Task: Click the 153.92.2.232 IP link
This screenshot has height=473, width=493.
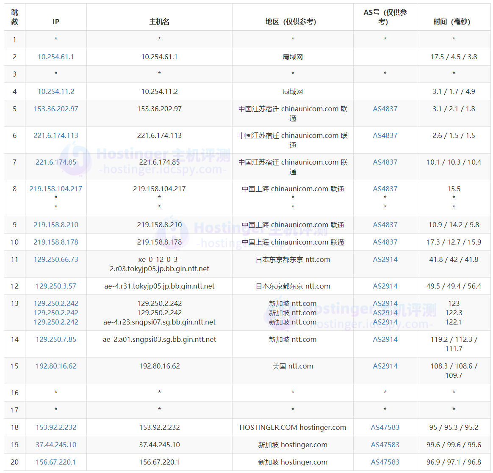Action: 55,427
